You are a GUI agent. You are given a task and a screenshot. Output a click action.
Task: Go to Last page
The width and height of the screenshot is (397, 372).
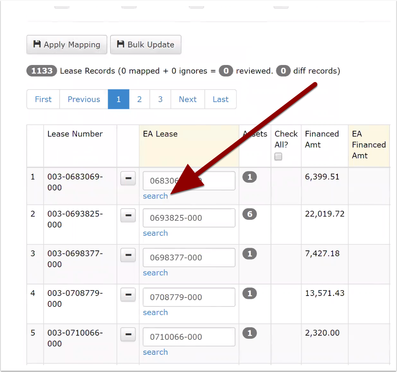tap(220, 99)
